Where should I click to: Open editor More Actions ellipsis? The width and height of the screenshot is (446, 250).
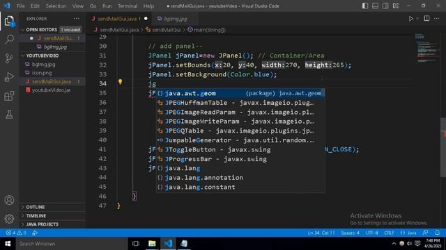pyautogui.click(x=437, y=19)
